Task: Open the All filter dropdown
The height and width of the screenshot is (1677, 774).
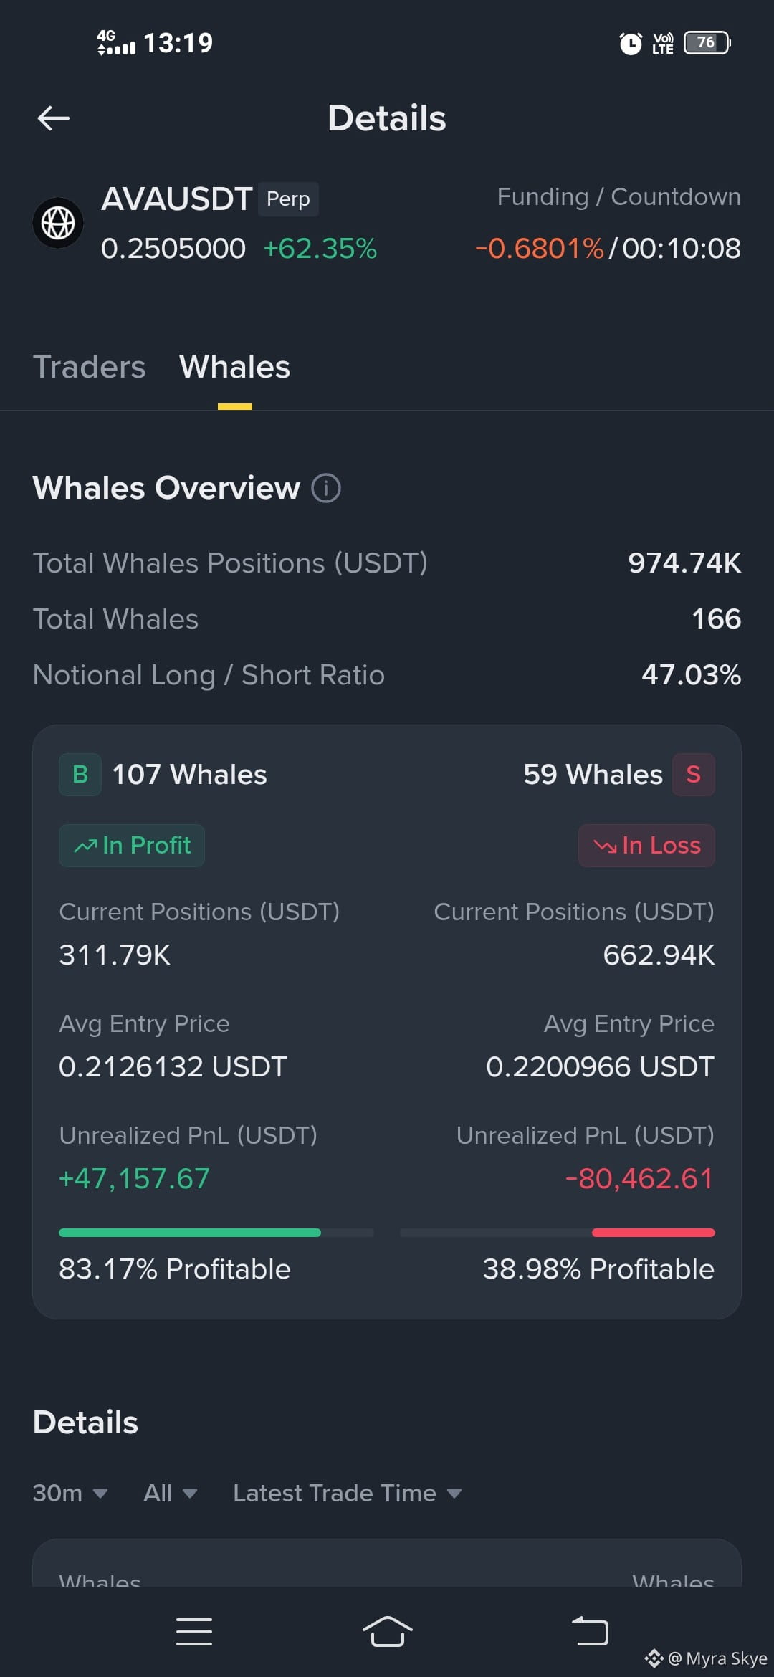Action: click(170, 1494)
